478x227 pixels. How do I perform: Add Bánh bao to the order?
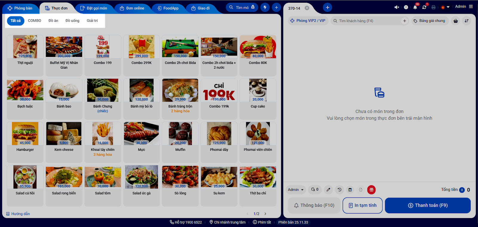[64, 99]
